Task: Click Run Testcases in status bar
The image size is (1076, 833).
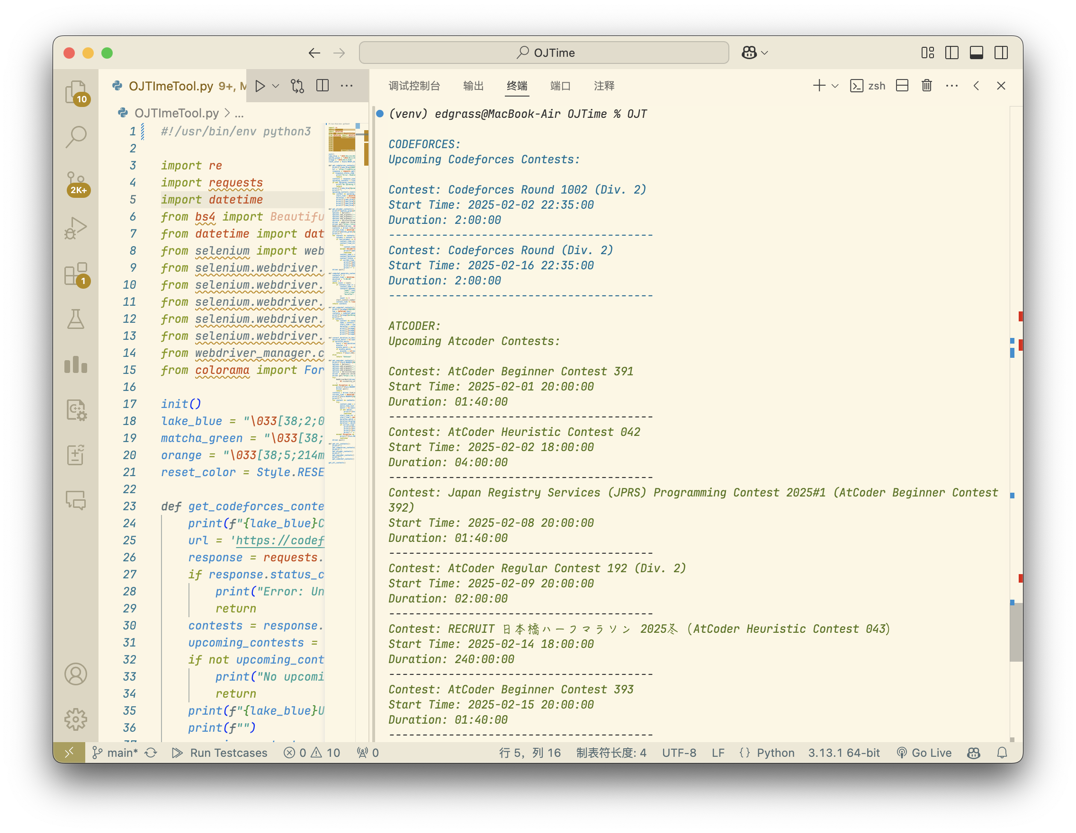Action: coord(220,753)
